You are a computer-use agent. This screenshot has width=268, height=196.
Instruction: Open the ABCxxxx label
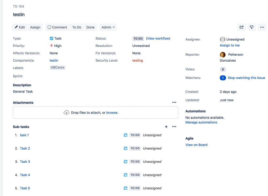click(x=57, y=67)
